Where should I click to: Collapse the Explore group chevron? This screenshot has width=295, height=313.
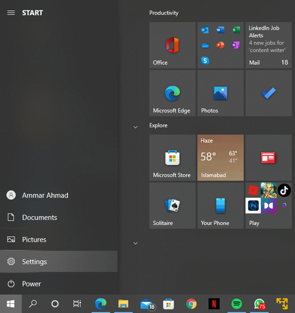click(136, 127)
